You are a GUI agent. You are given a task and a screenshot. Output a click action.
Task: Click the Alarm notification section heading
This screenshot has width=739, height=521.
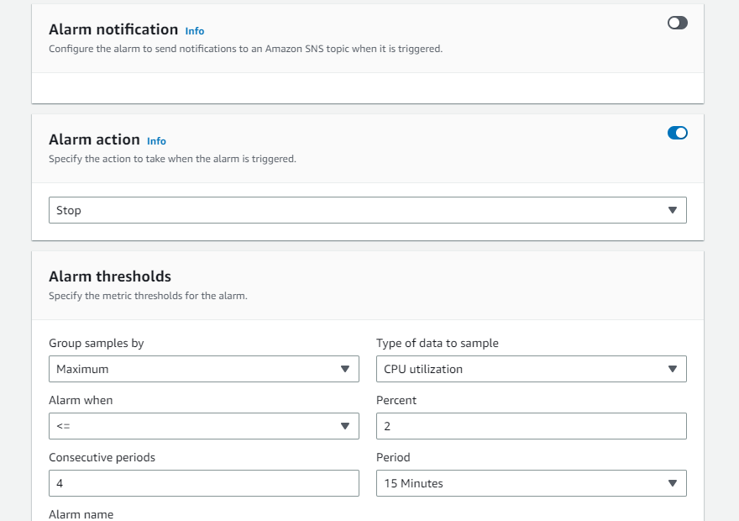(x=113, y=30)
